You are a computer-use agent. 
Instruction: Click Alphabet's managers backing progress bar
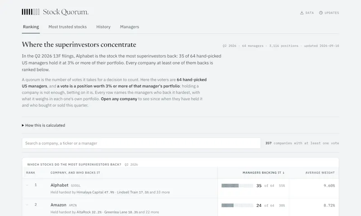click(x=237, y=186)
